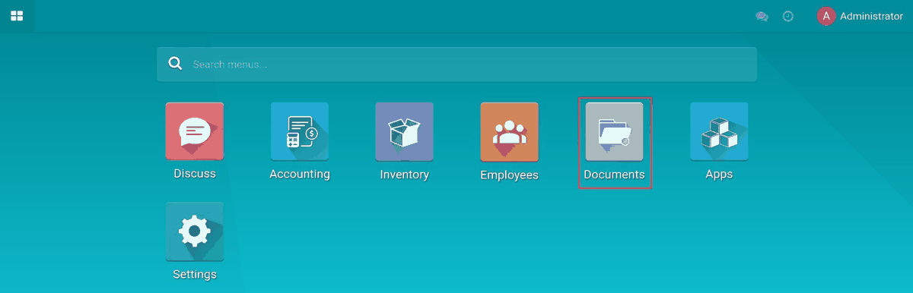
Task: Click the Employees label text
Action: pyautogui.click(x=510, y=175)
